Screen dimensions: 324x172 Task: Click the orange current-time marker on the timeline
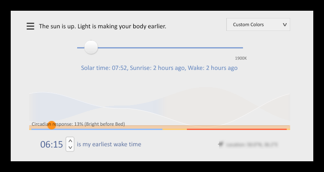pyautogui.click(x=51, y=125)
